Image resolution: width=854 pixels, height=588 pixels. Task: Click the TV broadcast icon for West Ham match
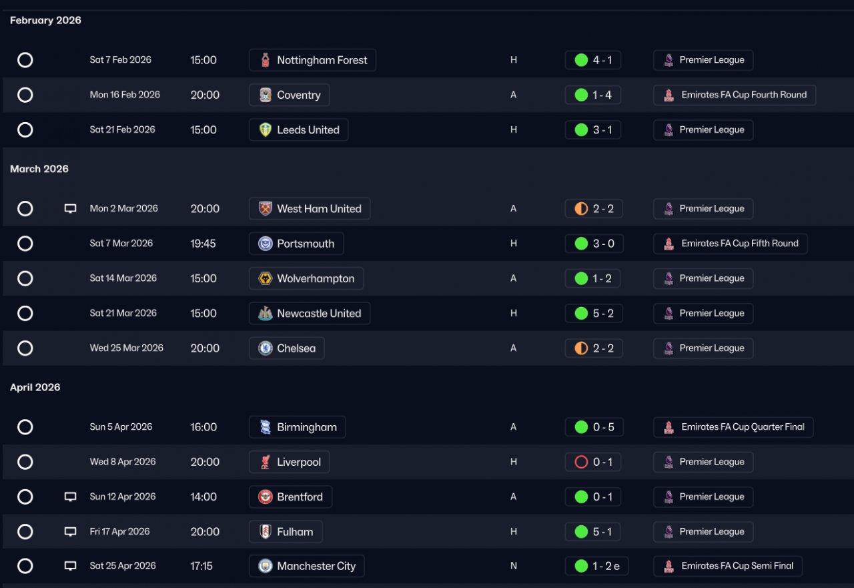coord(70,209)
